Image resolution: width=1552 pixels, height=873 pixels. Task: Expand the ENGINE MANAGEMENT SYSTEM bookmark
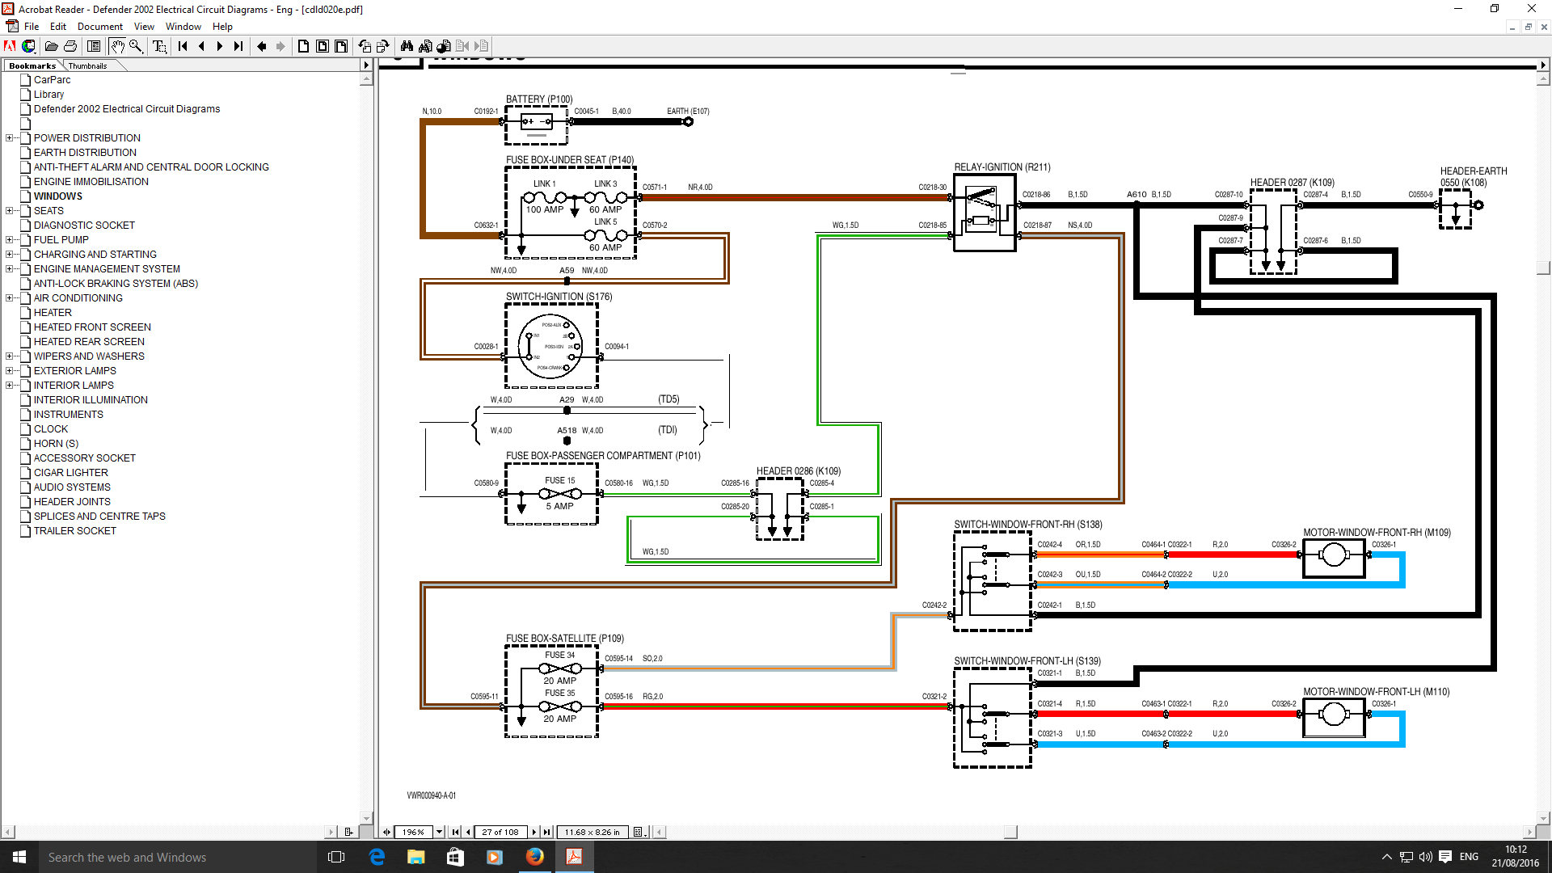9,269
